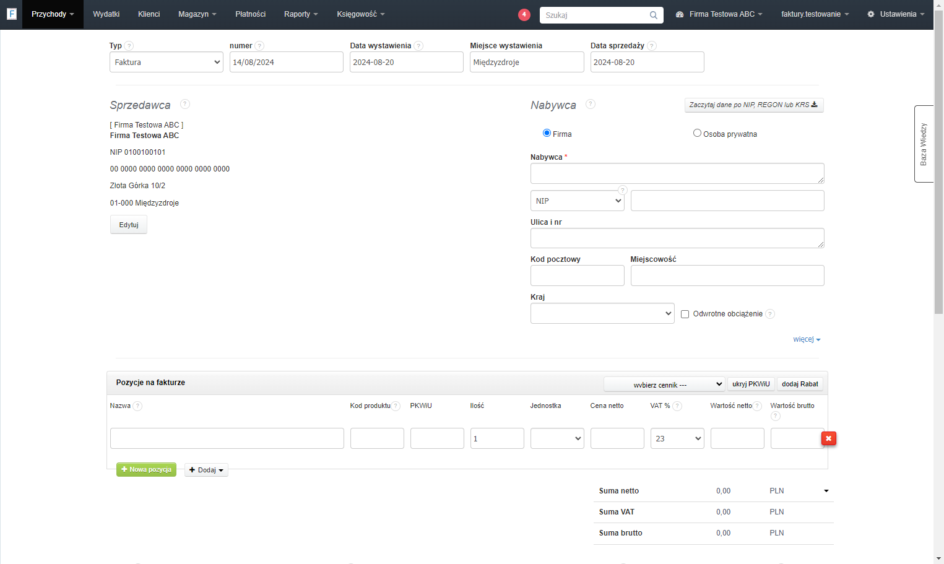The width and height of the screenshot is (944, 564).
Task: Open the wybierz cennik dropdown
Action: point(664,384)
